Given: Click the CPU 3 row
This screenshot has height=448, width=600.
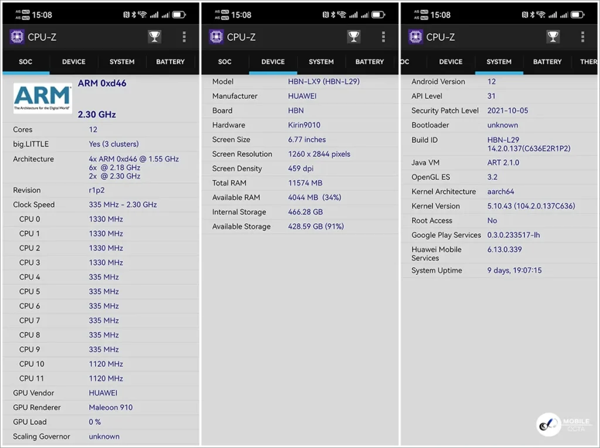Looking at the screenshot, I should (x=101, y=263).
